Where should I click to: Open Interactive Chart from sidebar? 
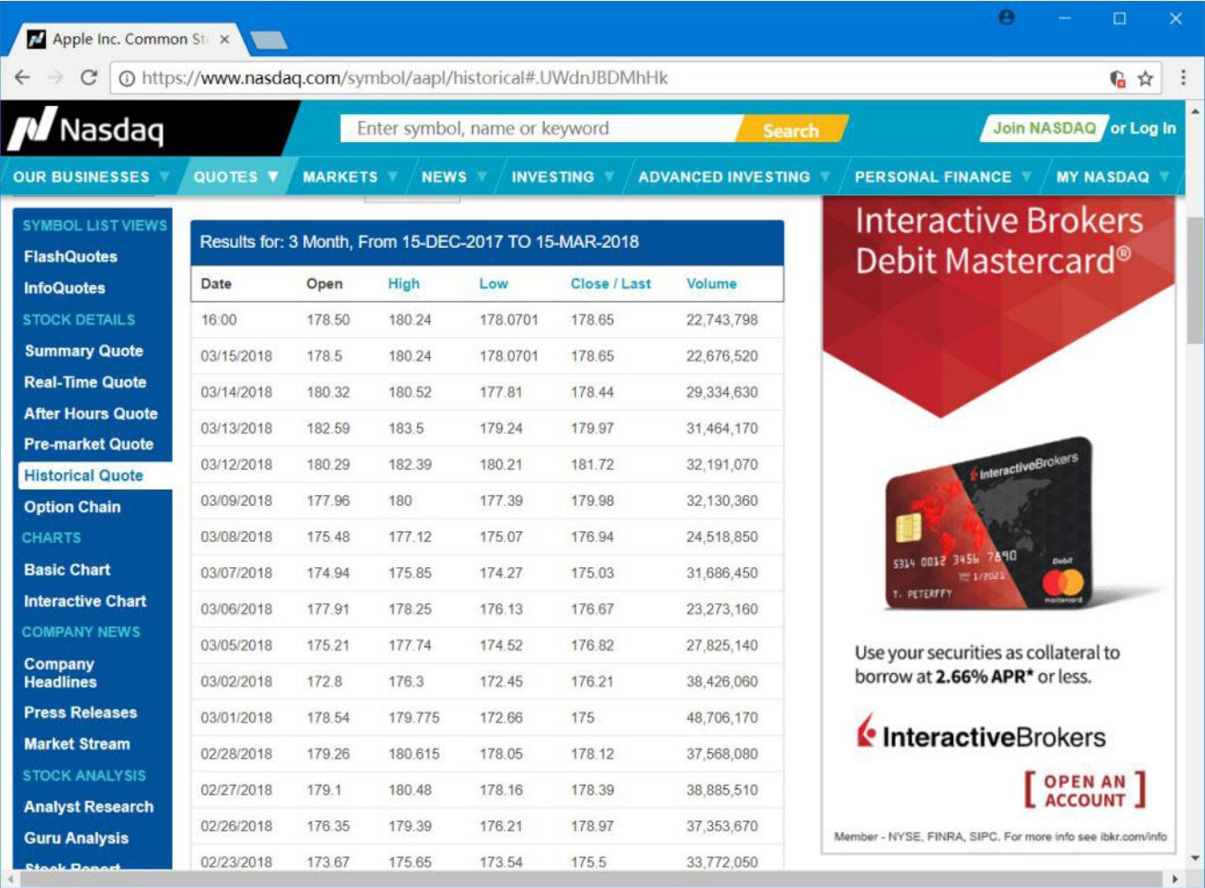[85, 601]
